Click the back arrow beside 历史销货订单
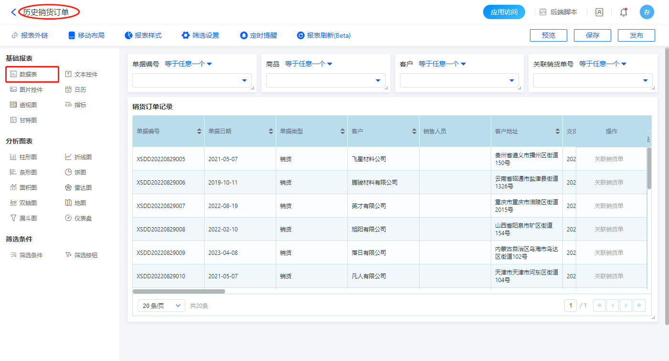The image size is (669, 361). [x=13, y=12]
